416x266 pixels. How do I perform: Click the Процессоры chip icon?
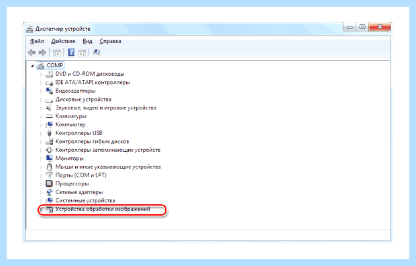[x=50, y=183]
